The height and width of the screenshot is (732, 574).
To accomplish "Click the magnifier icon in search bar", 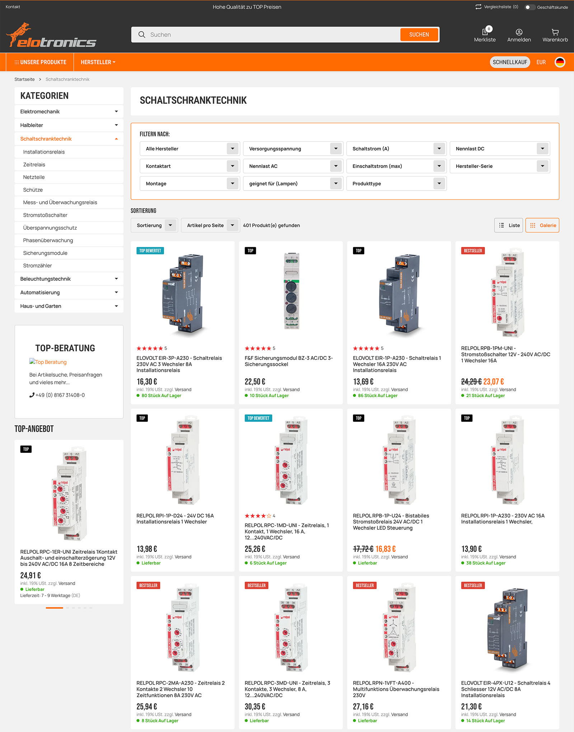I will (x=142, y=34).
